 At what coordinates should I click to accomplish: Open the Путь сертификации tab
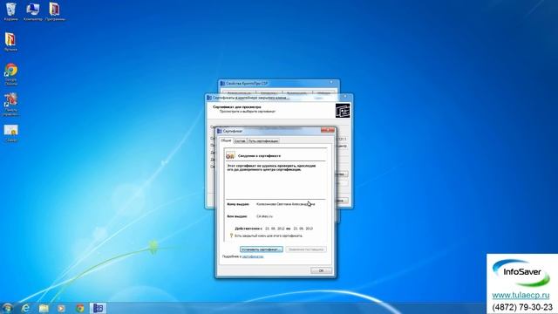(263, 141)
